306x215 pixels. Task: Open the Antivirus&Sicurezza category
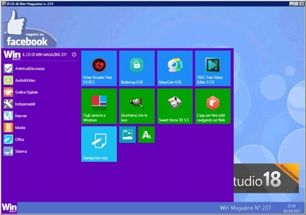[30, 69]
